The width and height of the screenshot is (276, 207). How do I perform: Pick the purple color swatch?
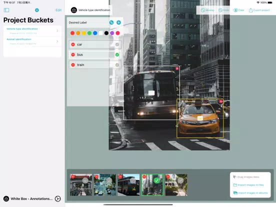(x=112, y=33)
